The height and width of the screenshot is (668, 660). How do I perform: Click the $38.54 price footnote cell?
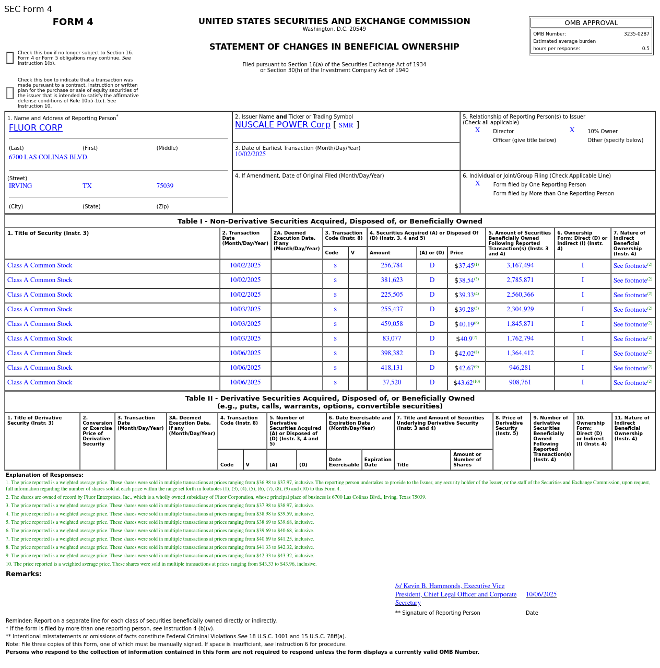pyautogui.click(x=466, y=280)
